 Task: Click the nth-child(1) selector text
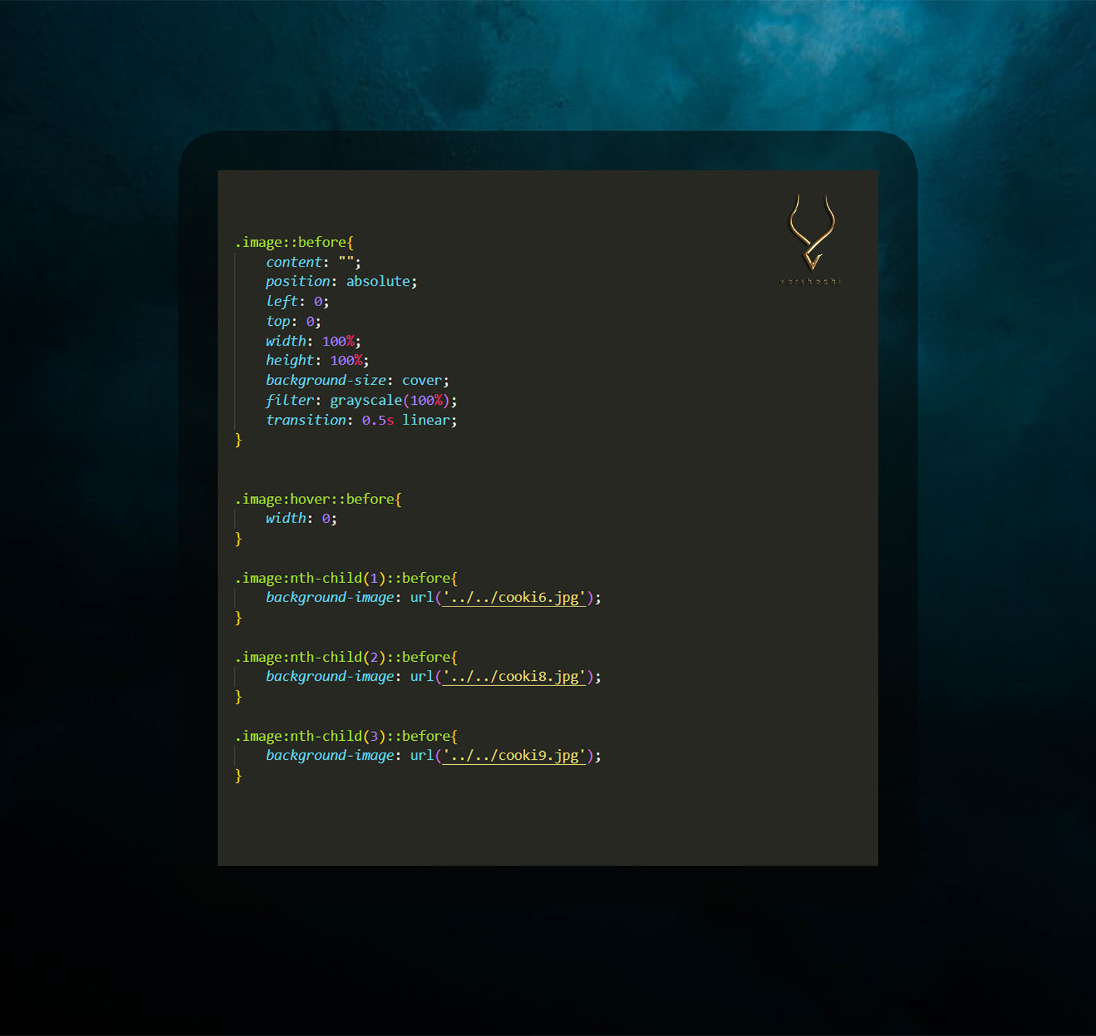(336, 577)
